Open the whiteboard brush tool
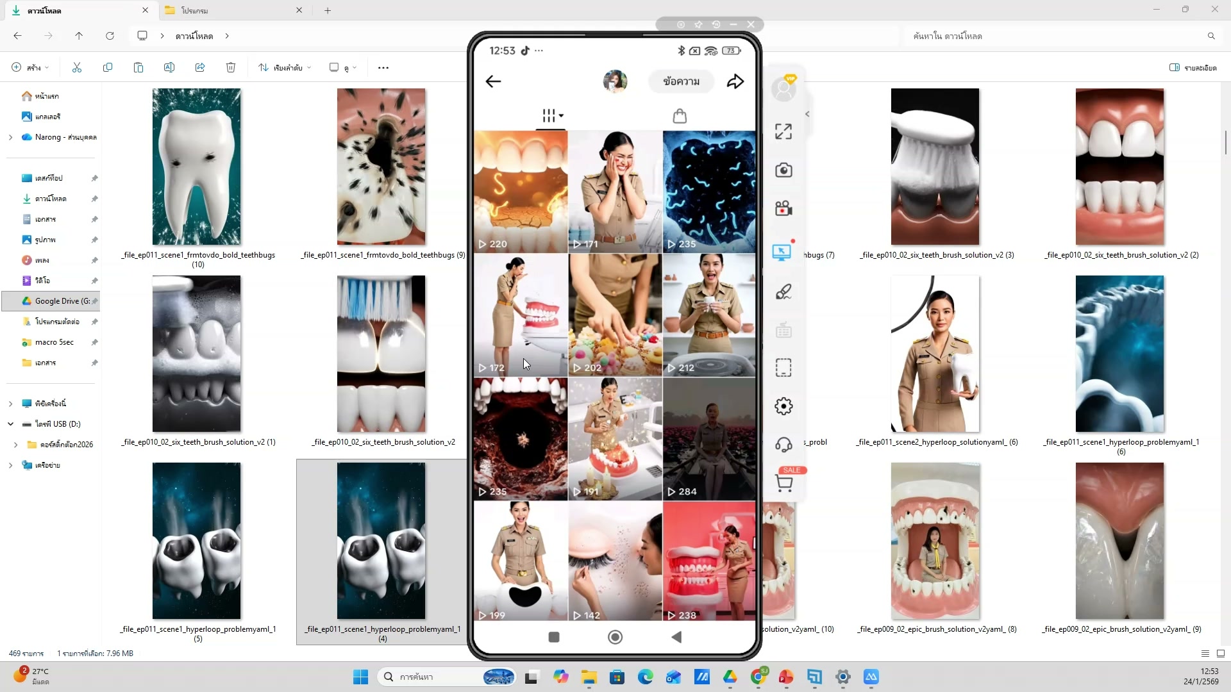Image resolution: width=1231 pixels, height=692 pixels. tap(783, 292)
